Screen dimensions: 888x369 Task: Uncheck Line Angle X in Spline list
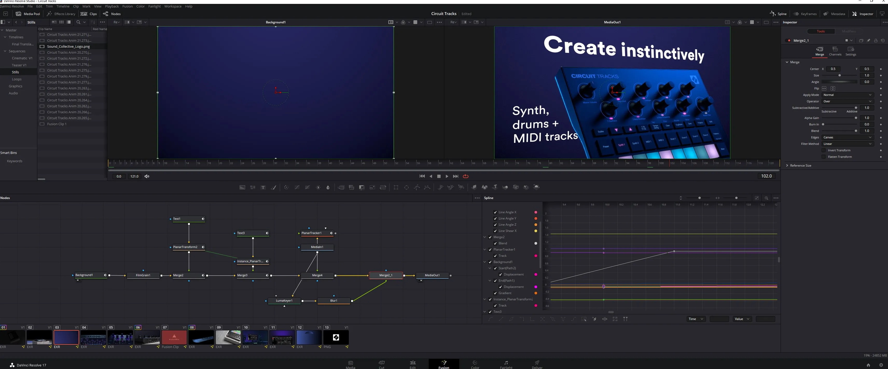[x=495, y=212]
